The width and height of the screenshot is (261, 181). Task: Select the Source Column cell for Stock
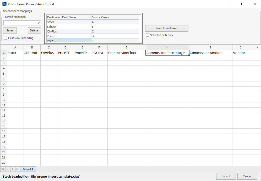(x=115, y=22)
